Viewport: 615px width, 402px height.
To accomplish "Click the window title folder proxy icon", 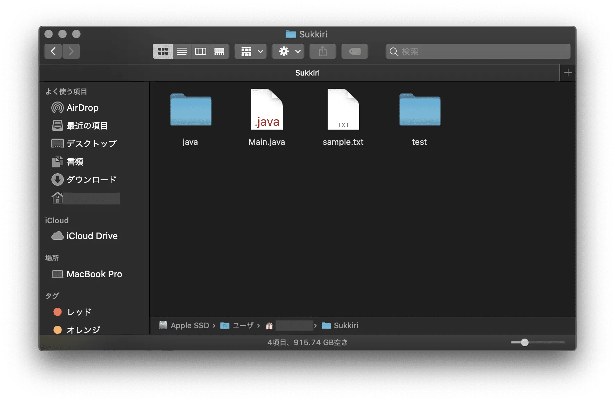I will coord(290,34).
